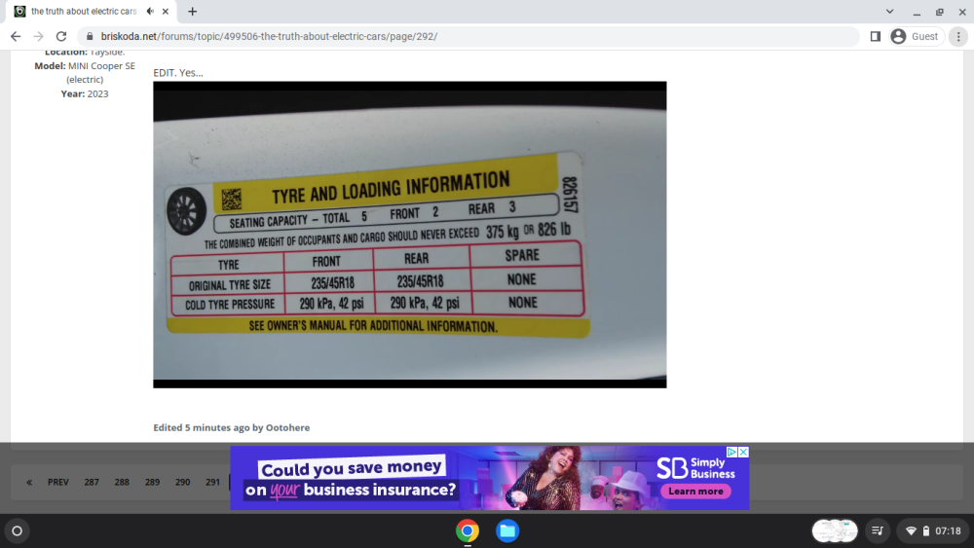The image size is (974, 548).
Task: Focus the briskoda.net address bar
Action: click(469, 37)
